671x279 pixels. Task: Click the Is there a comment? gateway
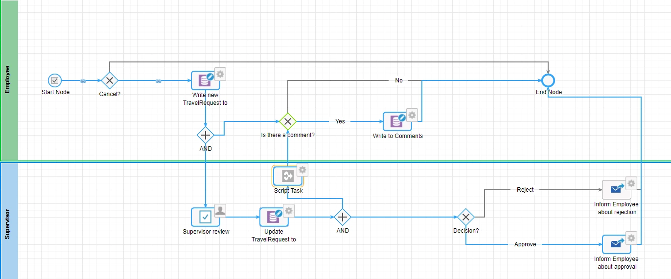(288, 121)
